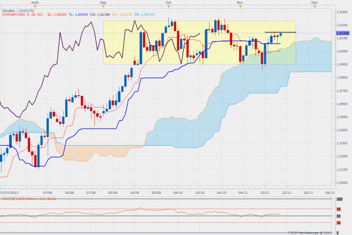Click the orange Nov month marker triangle
352x235 pixels.
[240, 6]
